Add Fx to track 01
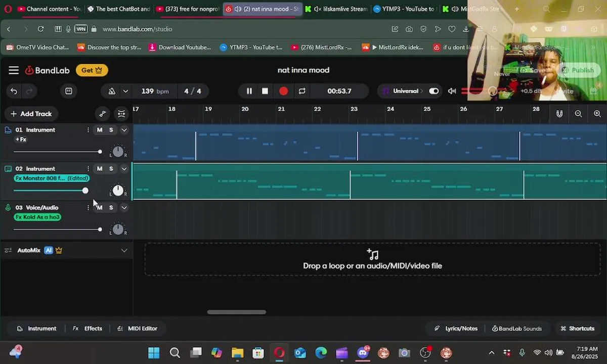 tap(21, 140)
